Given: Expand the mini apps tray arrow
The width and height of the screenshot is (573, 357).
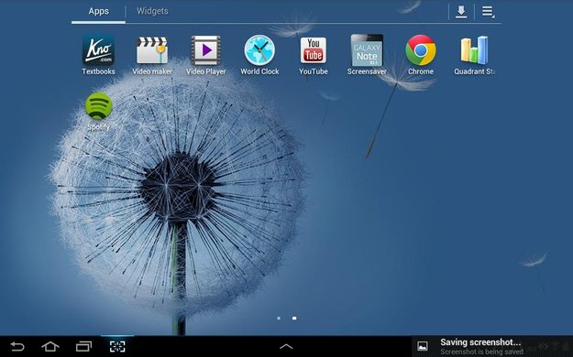Looking at the screenshot, I should (x=286, y=346).
